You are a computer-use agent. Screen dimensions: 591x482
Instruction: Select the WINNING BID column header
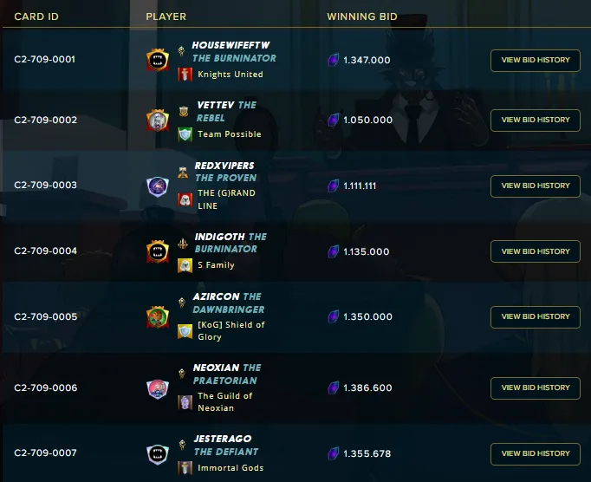(x=362, y=16)
